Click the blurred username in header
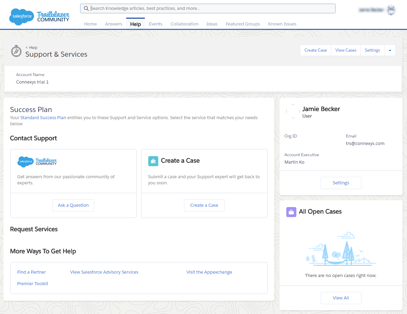The height and width of the screenshot is (314, 407). point(371,10)
